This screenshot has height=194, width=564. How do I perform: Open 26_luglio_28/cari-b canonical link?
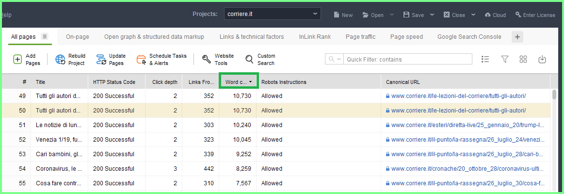click(467, 154)
